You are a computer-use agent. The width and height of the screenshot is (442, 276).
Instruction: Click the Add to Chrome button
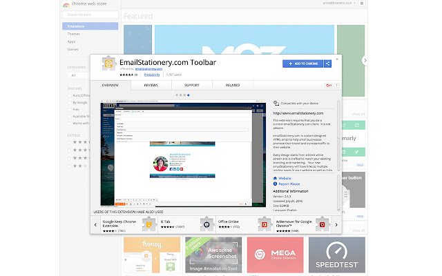pos(303,63)
